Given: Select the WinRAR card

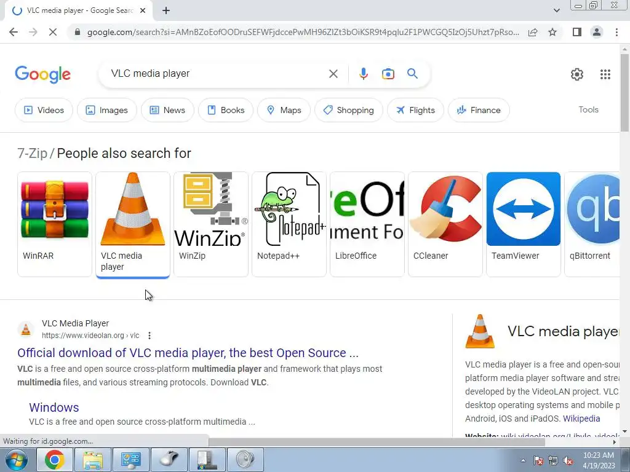Looking at the screenshot, I should pos(55,224).
